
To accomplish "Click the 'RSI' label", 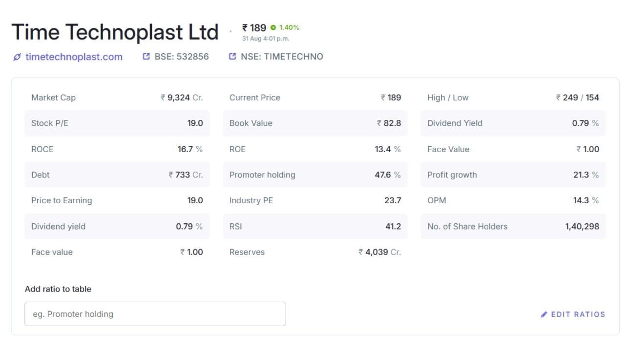I will pos(236,226).
